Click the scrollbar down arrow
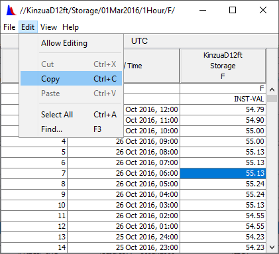The width and height of the screenshot is (279, 254). [x=272, y=247]
